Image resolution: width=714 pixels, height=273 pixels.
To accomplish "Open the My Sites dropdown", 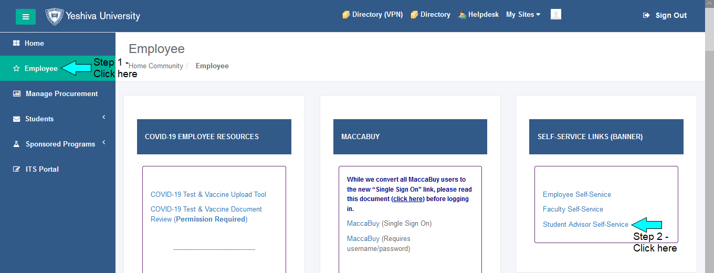I will (x=523, y=15).
